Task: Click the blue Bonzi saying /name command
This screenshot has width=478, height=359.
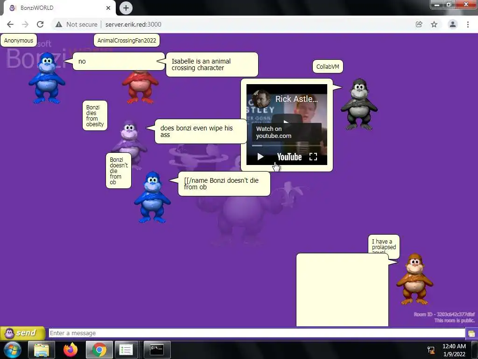Action: (x=152, y=197)
